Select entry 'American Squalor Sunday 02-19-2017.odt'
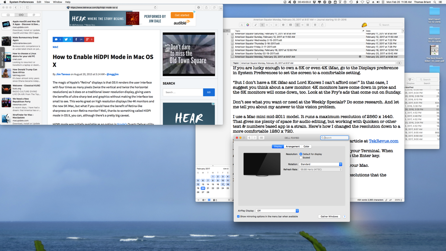Screen dimensions: 446x251 click(x=257, y=54)
